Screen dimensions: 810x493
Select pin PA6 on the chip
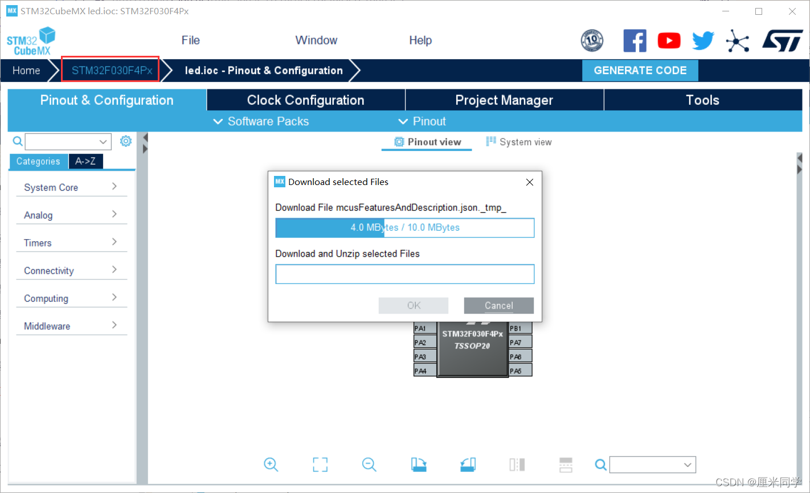(521, 356)
